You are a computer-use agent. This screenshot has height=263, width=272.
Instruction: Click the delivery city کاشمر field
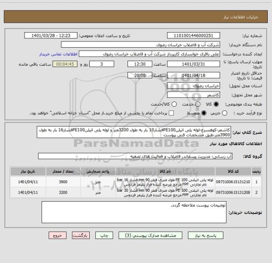[194, 95]
